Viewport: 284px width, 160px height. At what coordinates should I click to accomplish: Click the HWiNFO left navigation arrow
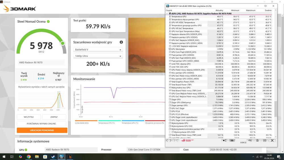(167, 140)
